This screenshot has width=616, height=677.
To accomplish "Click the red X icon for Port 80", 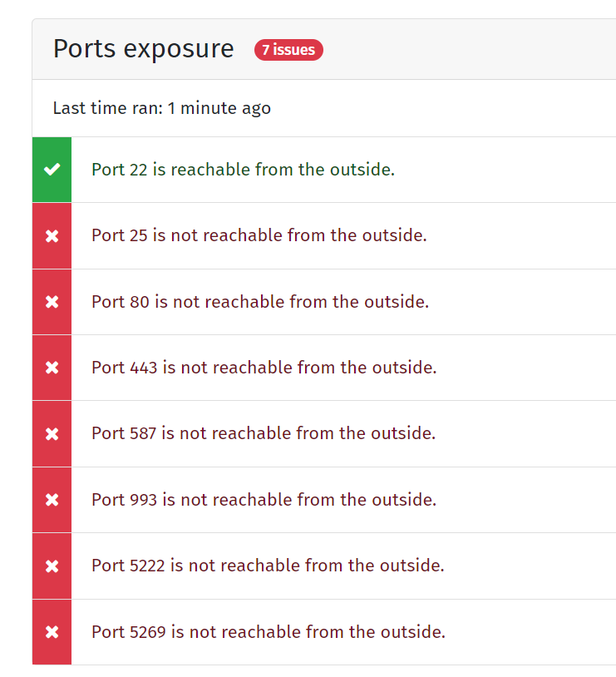I will coord(52,302).
